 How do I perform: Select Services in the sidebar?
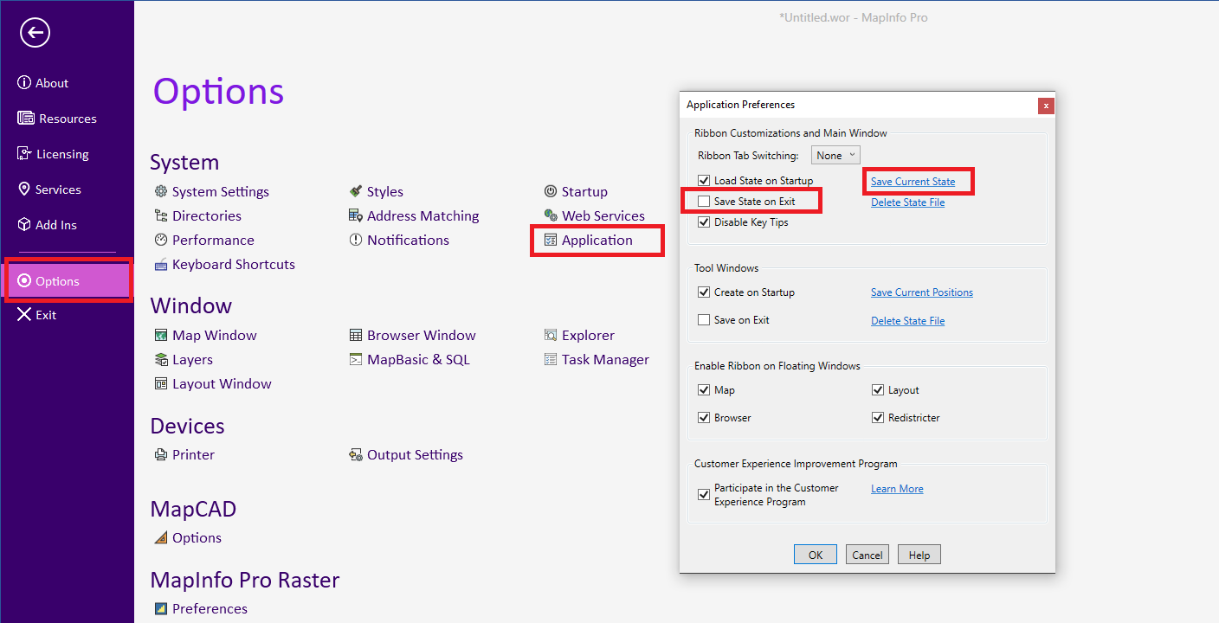(49, 189)
